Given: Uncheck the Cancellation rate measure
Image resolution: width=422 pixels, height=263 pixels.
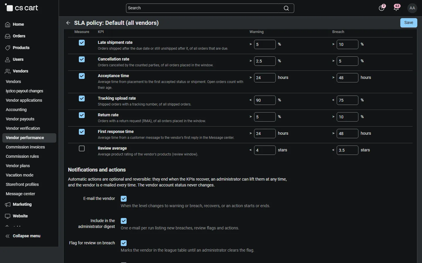Looking at the screenshot, I should coord(82,59).
